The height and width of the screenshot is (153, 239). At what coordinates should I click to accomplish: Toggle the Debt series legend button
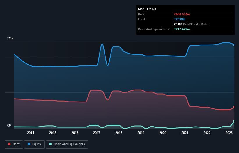[x=14, y=144]
